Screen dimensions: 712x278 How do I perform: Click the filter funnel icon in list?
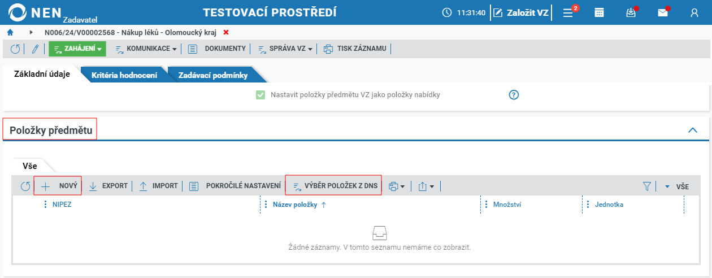tap(647, 186)
